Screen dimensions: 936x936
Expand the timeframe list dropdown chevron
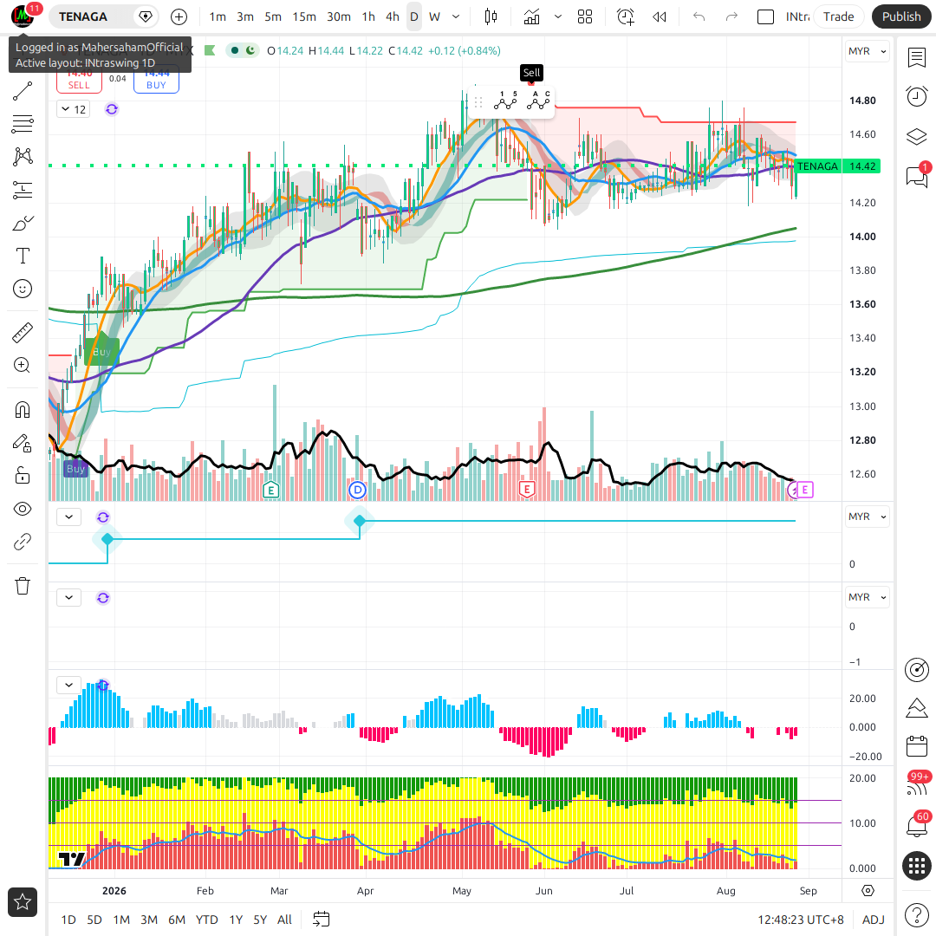tap(456, 16)
